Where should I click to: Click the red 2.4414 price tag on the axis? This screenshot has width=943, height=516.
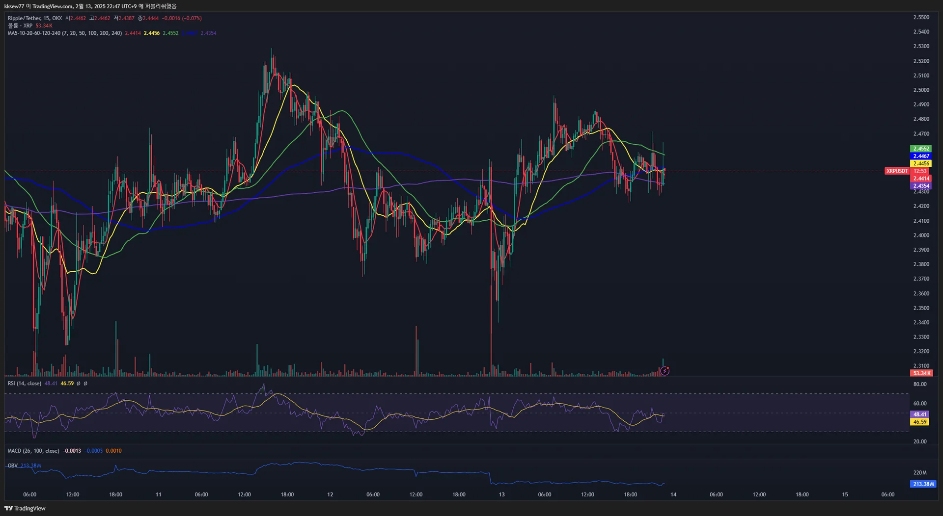[x=921, y=179]
